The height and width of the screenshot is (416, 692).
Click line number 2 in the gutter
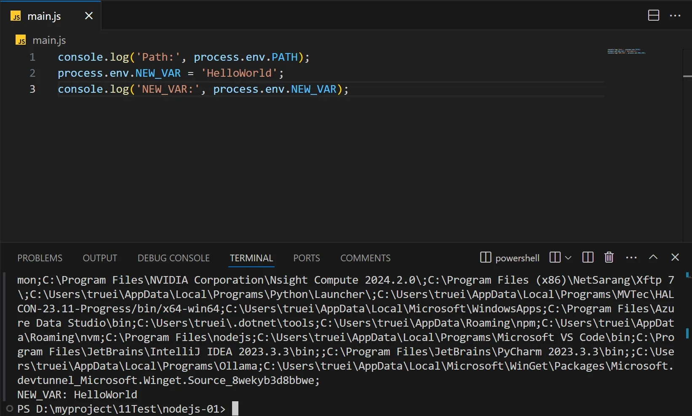coord(32,73)
